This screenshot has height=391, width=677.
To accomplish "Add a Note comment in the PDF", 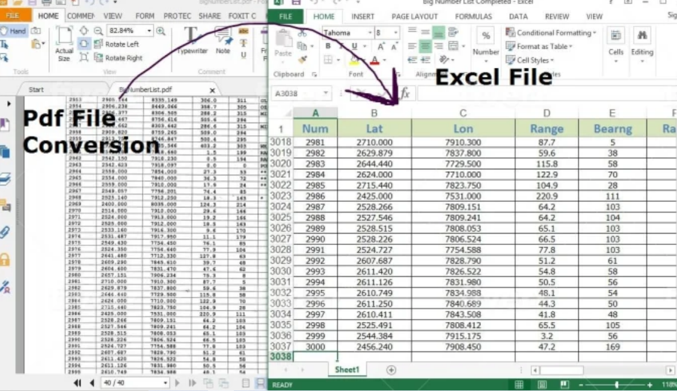I will point(224,43).
